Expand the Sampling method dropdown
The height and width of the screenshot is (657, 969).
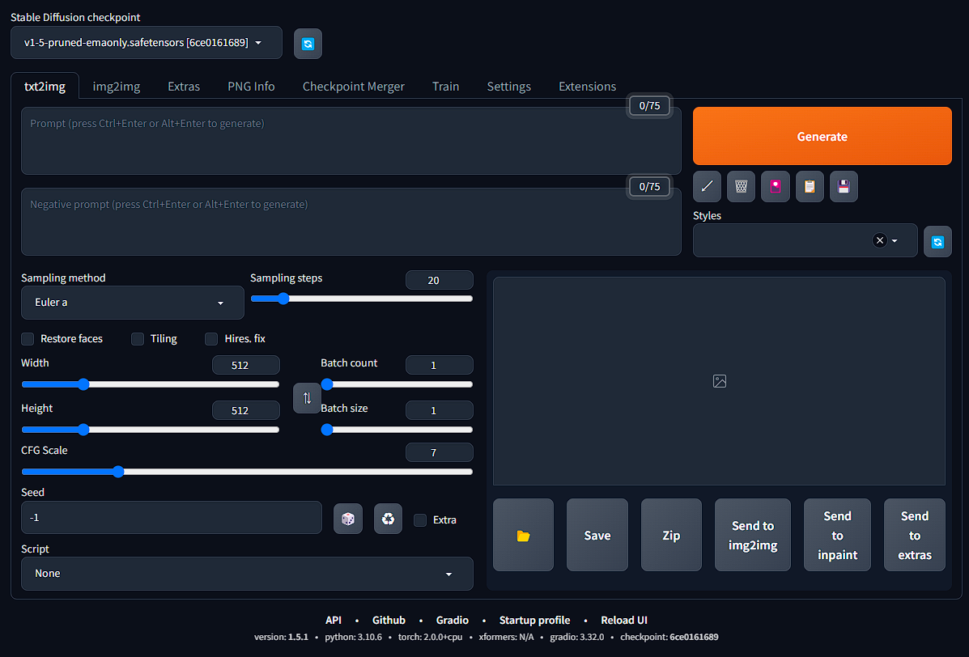(x=132, y=303)
